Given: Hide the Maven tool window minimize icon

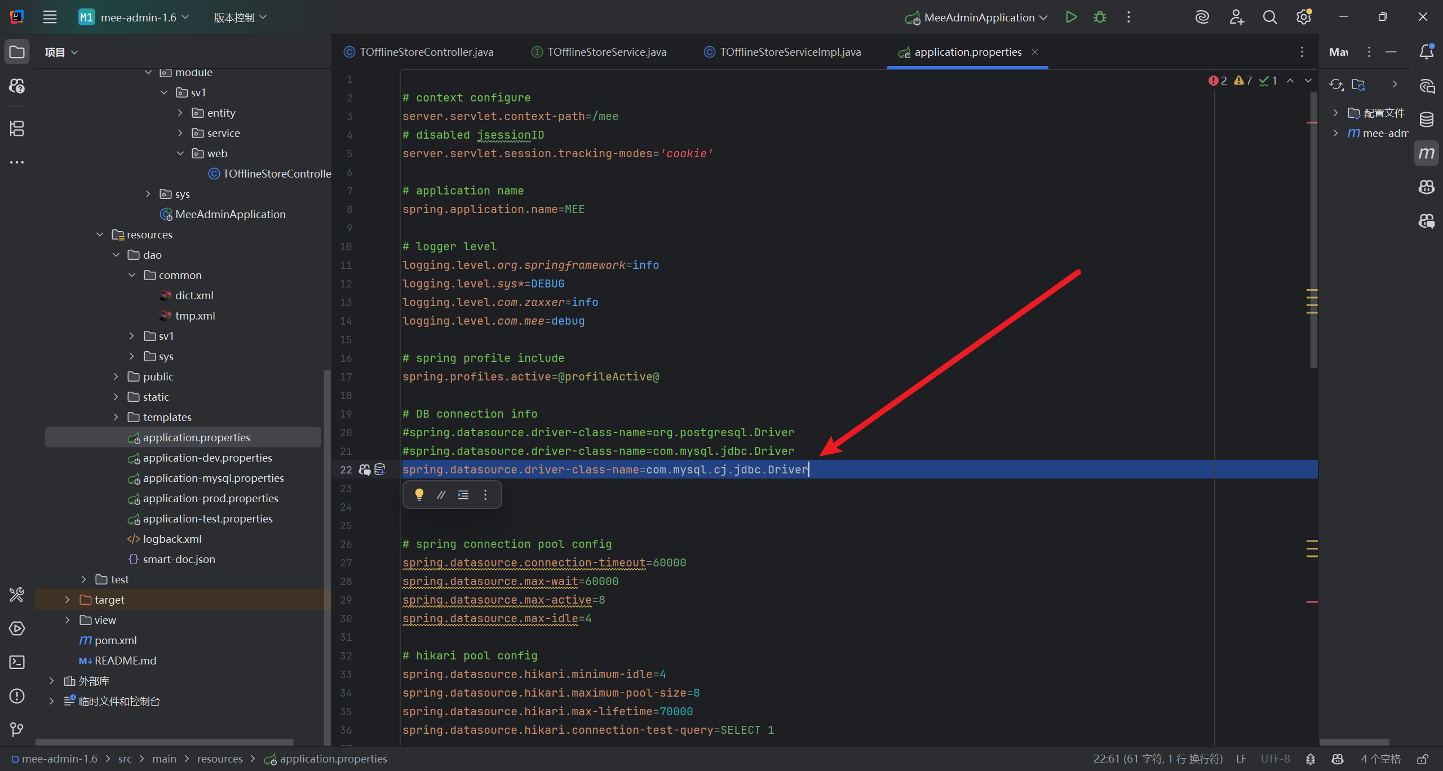Looking at the screenshot, I should (1391, 52).
